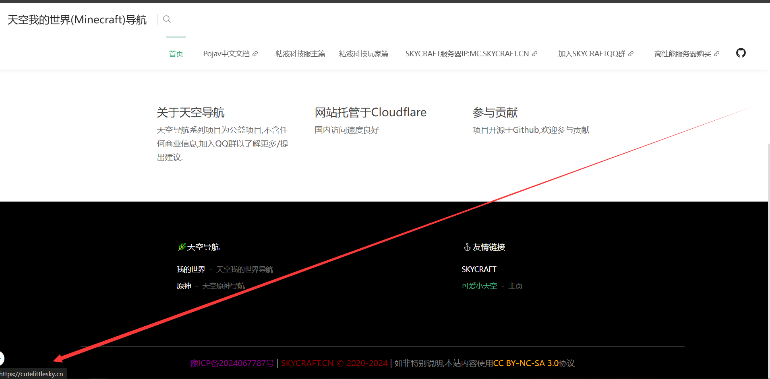Screen dimensions: 770x379
Task: Click the search magnifier icon
Action: pyautogui.click(x=167, y=19)
